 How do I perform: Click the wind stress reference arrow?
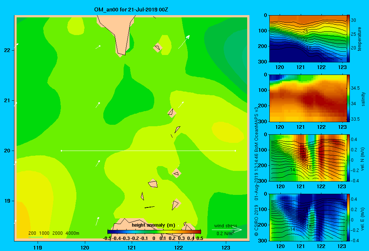[227, 230]
